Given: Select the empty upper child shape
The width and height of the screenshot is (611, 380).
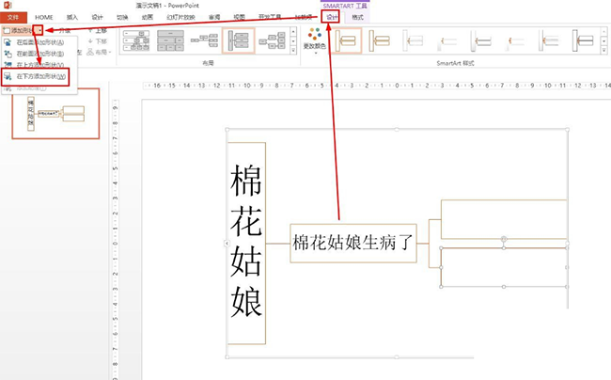Looking at the screenshot, I should coord(504,219).
